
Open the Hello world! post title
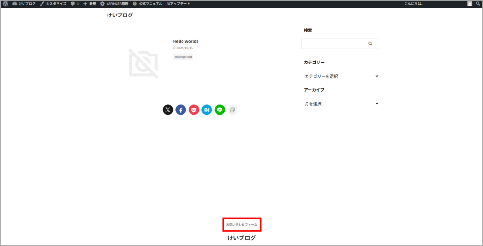click(x=185, y=41)
